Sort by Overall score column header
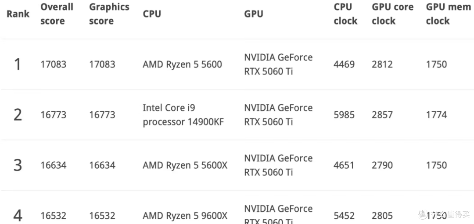This screenshot has width=474, height=224. tap(57, 14)
